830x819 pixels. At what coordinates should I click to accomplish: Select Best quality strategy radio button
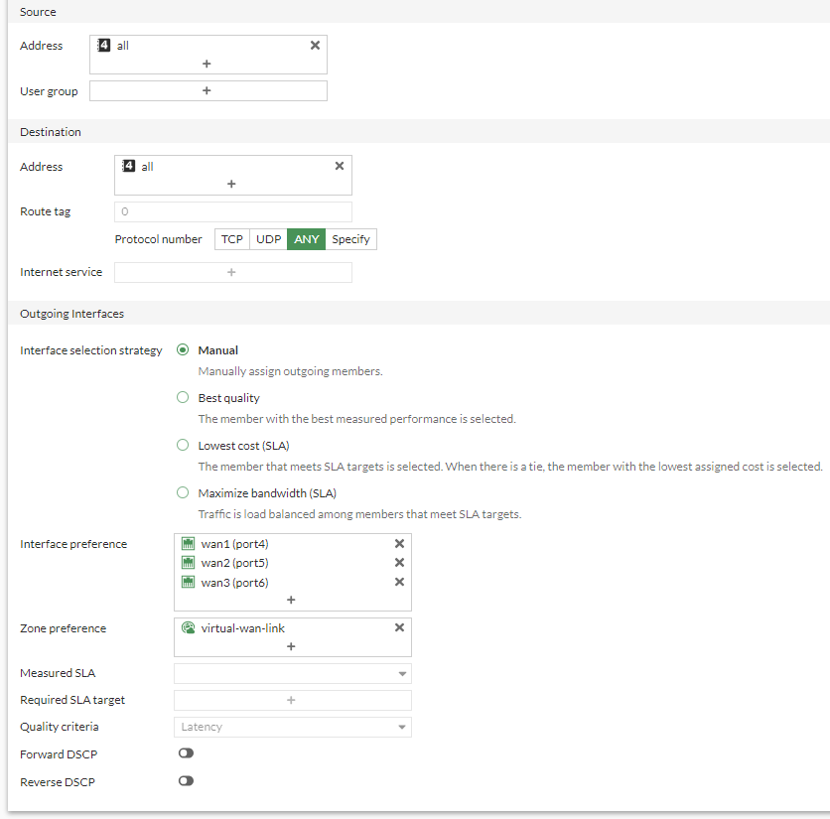pos(182,398)
